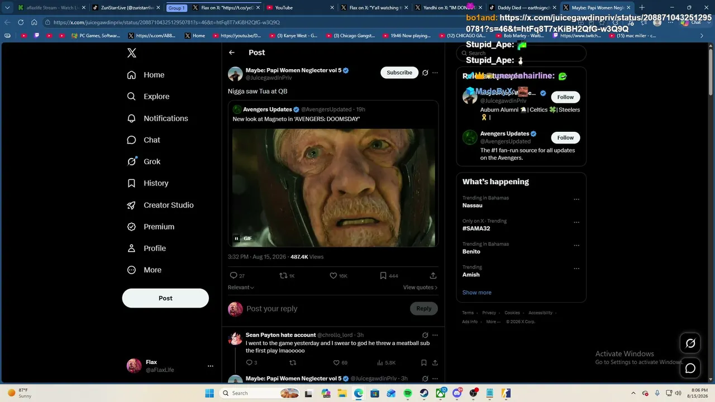
Task: Click the Group 1 tab group label
Action: tap(176, 8)
